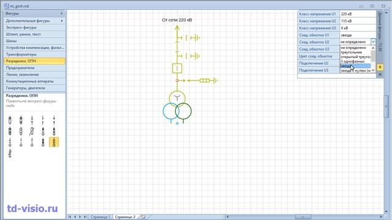Open the Устройства компенсации stencil
The image size is (392, 220).
coord(34,48)
